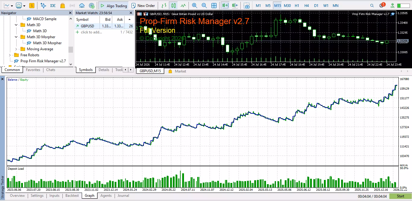The image size is (412, 201).
Task: Open the Market shopping bag icon
Action: (x=62, y=5)
